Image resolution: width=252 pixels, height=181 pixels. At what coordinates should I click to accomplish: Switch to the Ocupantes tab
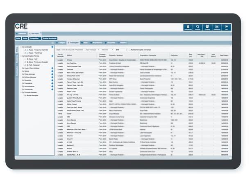click(x=110, y=43)
